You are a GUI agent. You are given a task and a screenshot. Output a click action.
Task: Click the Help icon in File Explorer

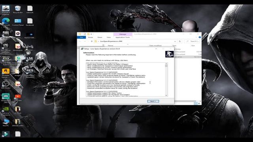pyautogui.click(x=200, y=37)
